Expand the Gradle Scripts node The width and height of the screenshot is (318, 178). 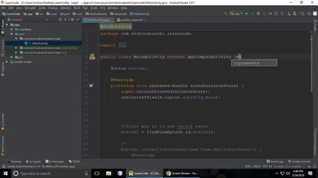point(7,62)
